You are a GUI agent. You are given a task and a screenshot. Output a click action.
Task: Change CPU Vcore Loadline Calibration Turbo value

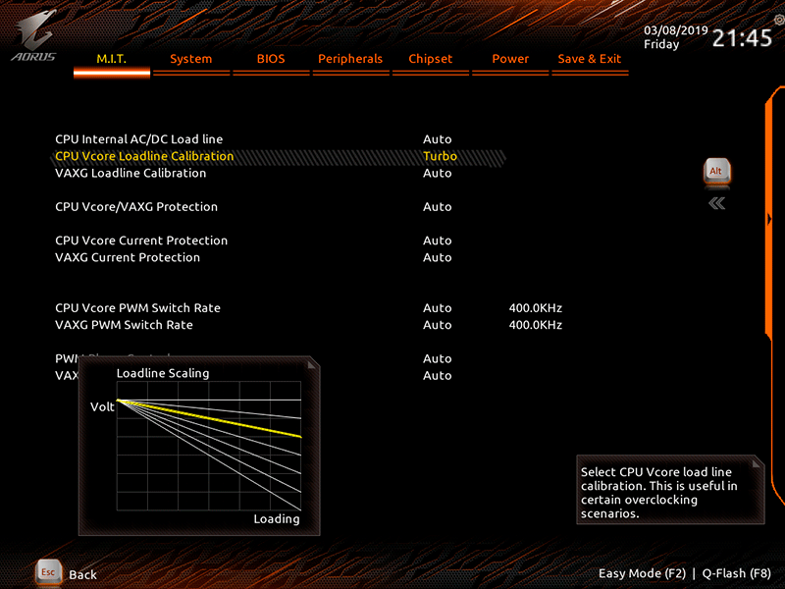pos(440,156)
